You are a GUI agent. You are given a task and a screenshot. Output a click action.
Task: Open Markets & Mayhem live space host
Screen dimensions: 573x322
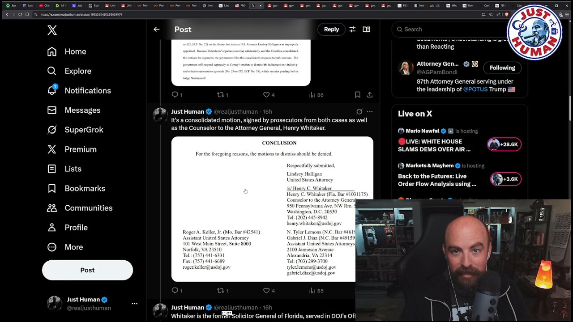[x=430, y=165]
